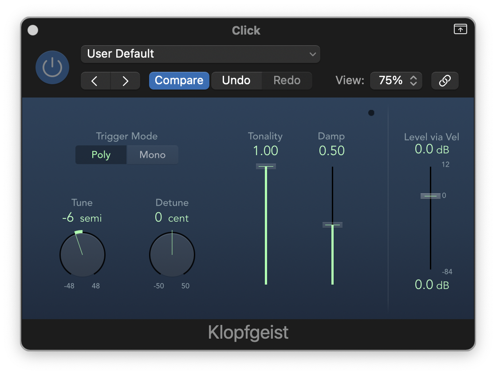The image size is (496, 375).
Task: Go to the next preset arrow
Action: (125, 81)
